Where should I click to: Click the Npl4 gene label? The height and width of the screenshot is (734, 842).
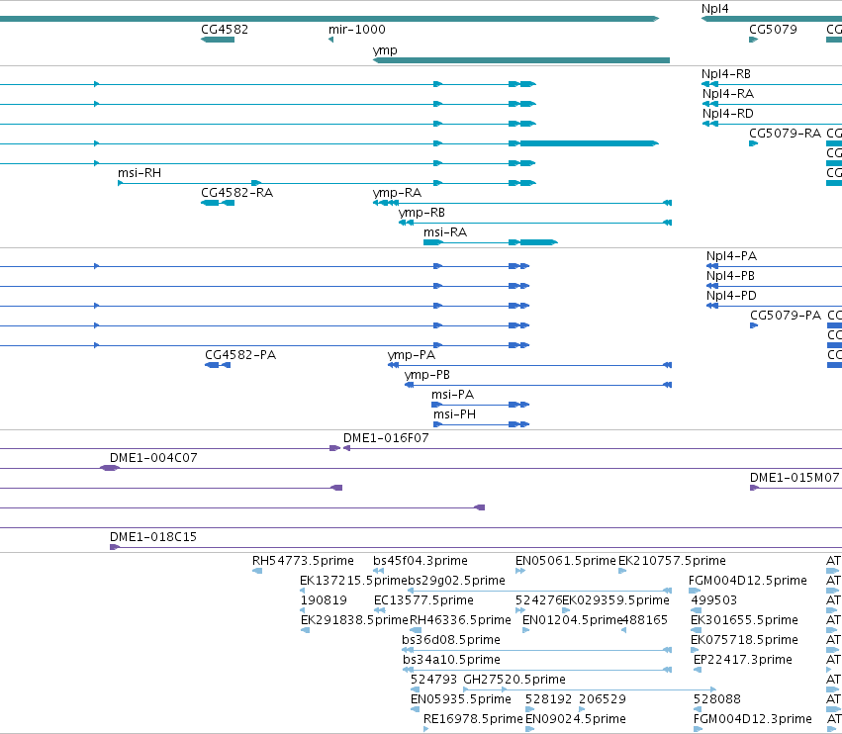714,9
